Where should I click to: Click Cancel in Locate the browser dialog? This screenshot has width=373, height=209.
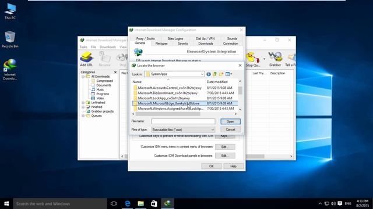pos(230,129)
